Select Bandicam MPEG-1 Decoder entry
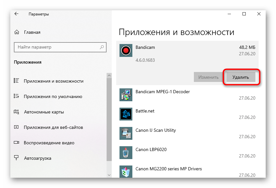Screen dimensions: 276x188 pos(187,95)
